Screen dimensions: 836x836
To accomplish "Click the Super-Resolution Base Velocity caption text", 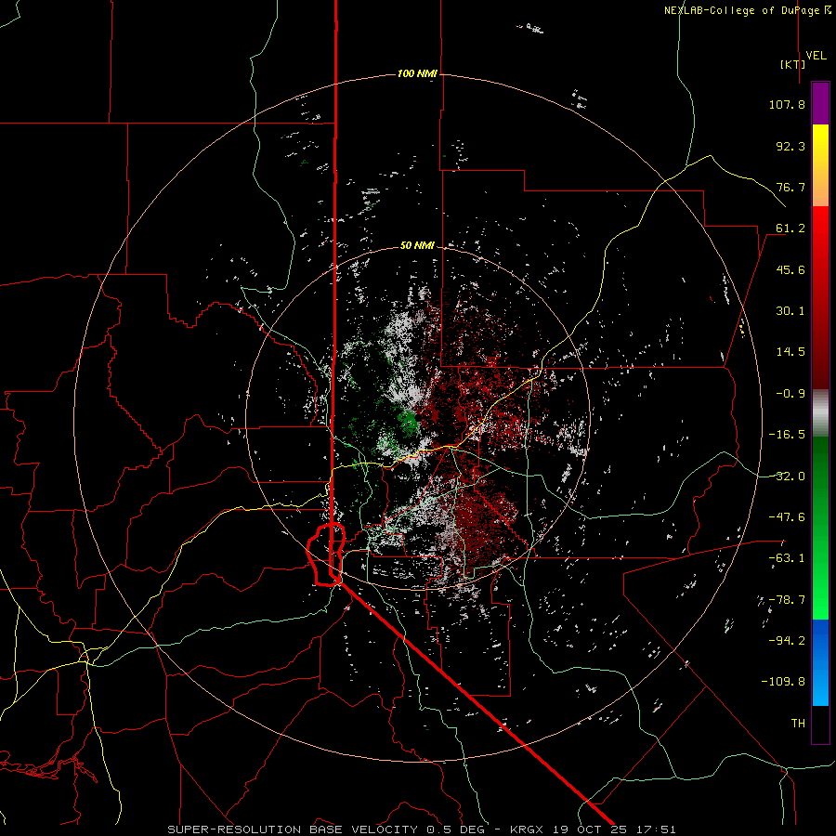I will point(421,829).
